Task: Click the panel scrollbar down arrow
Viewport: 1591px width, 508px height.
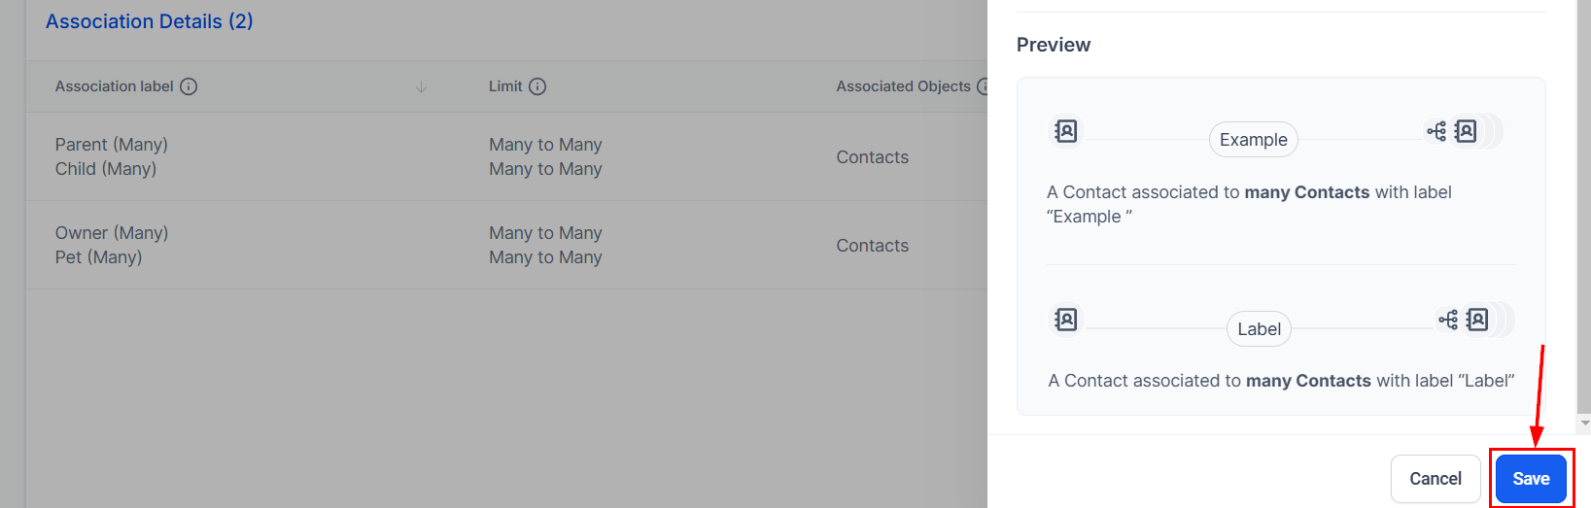Action: 1585,423
